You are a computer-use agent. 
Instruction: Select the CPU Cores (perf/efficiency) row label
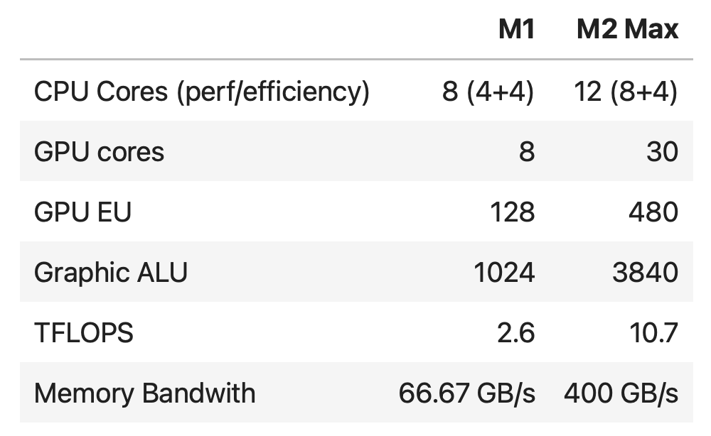(x=201, y=92)
